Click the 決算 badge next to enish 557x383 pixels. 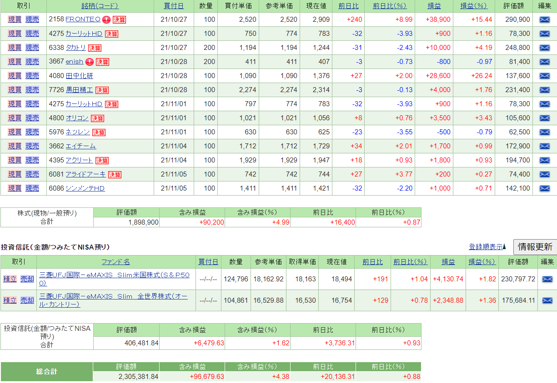[102, 62]
